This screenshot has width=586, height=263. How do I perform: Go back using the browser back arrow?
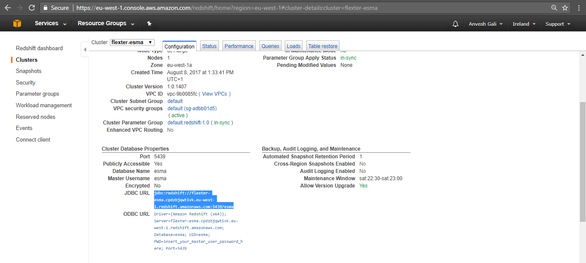8,8
